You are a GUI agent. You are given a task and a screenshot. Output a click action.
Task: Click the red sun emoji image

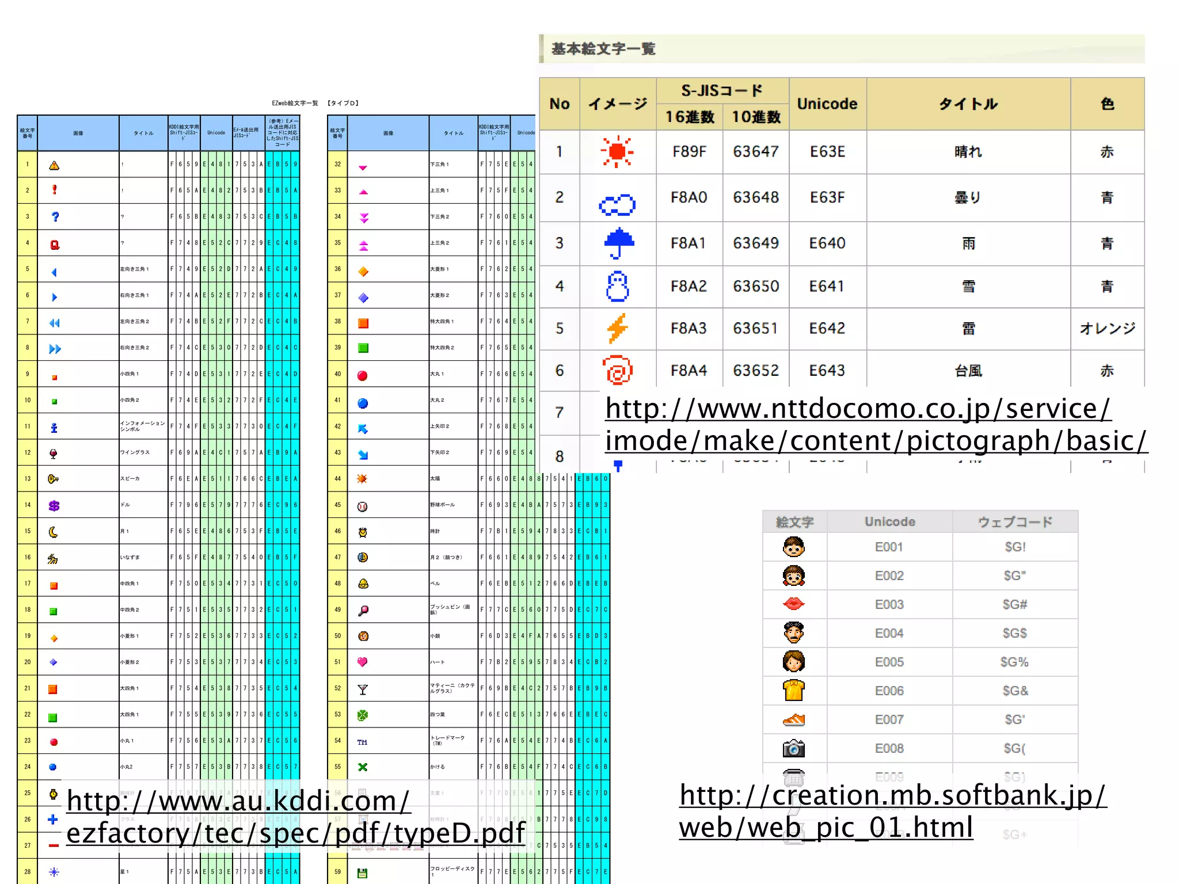coord(617,152)
